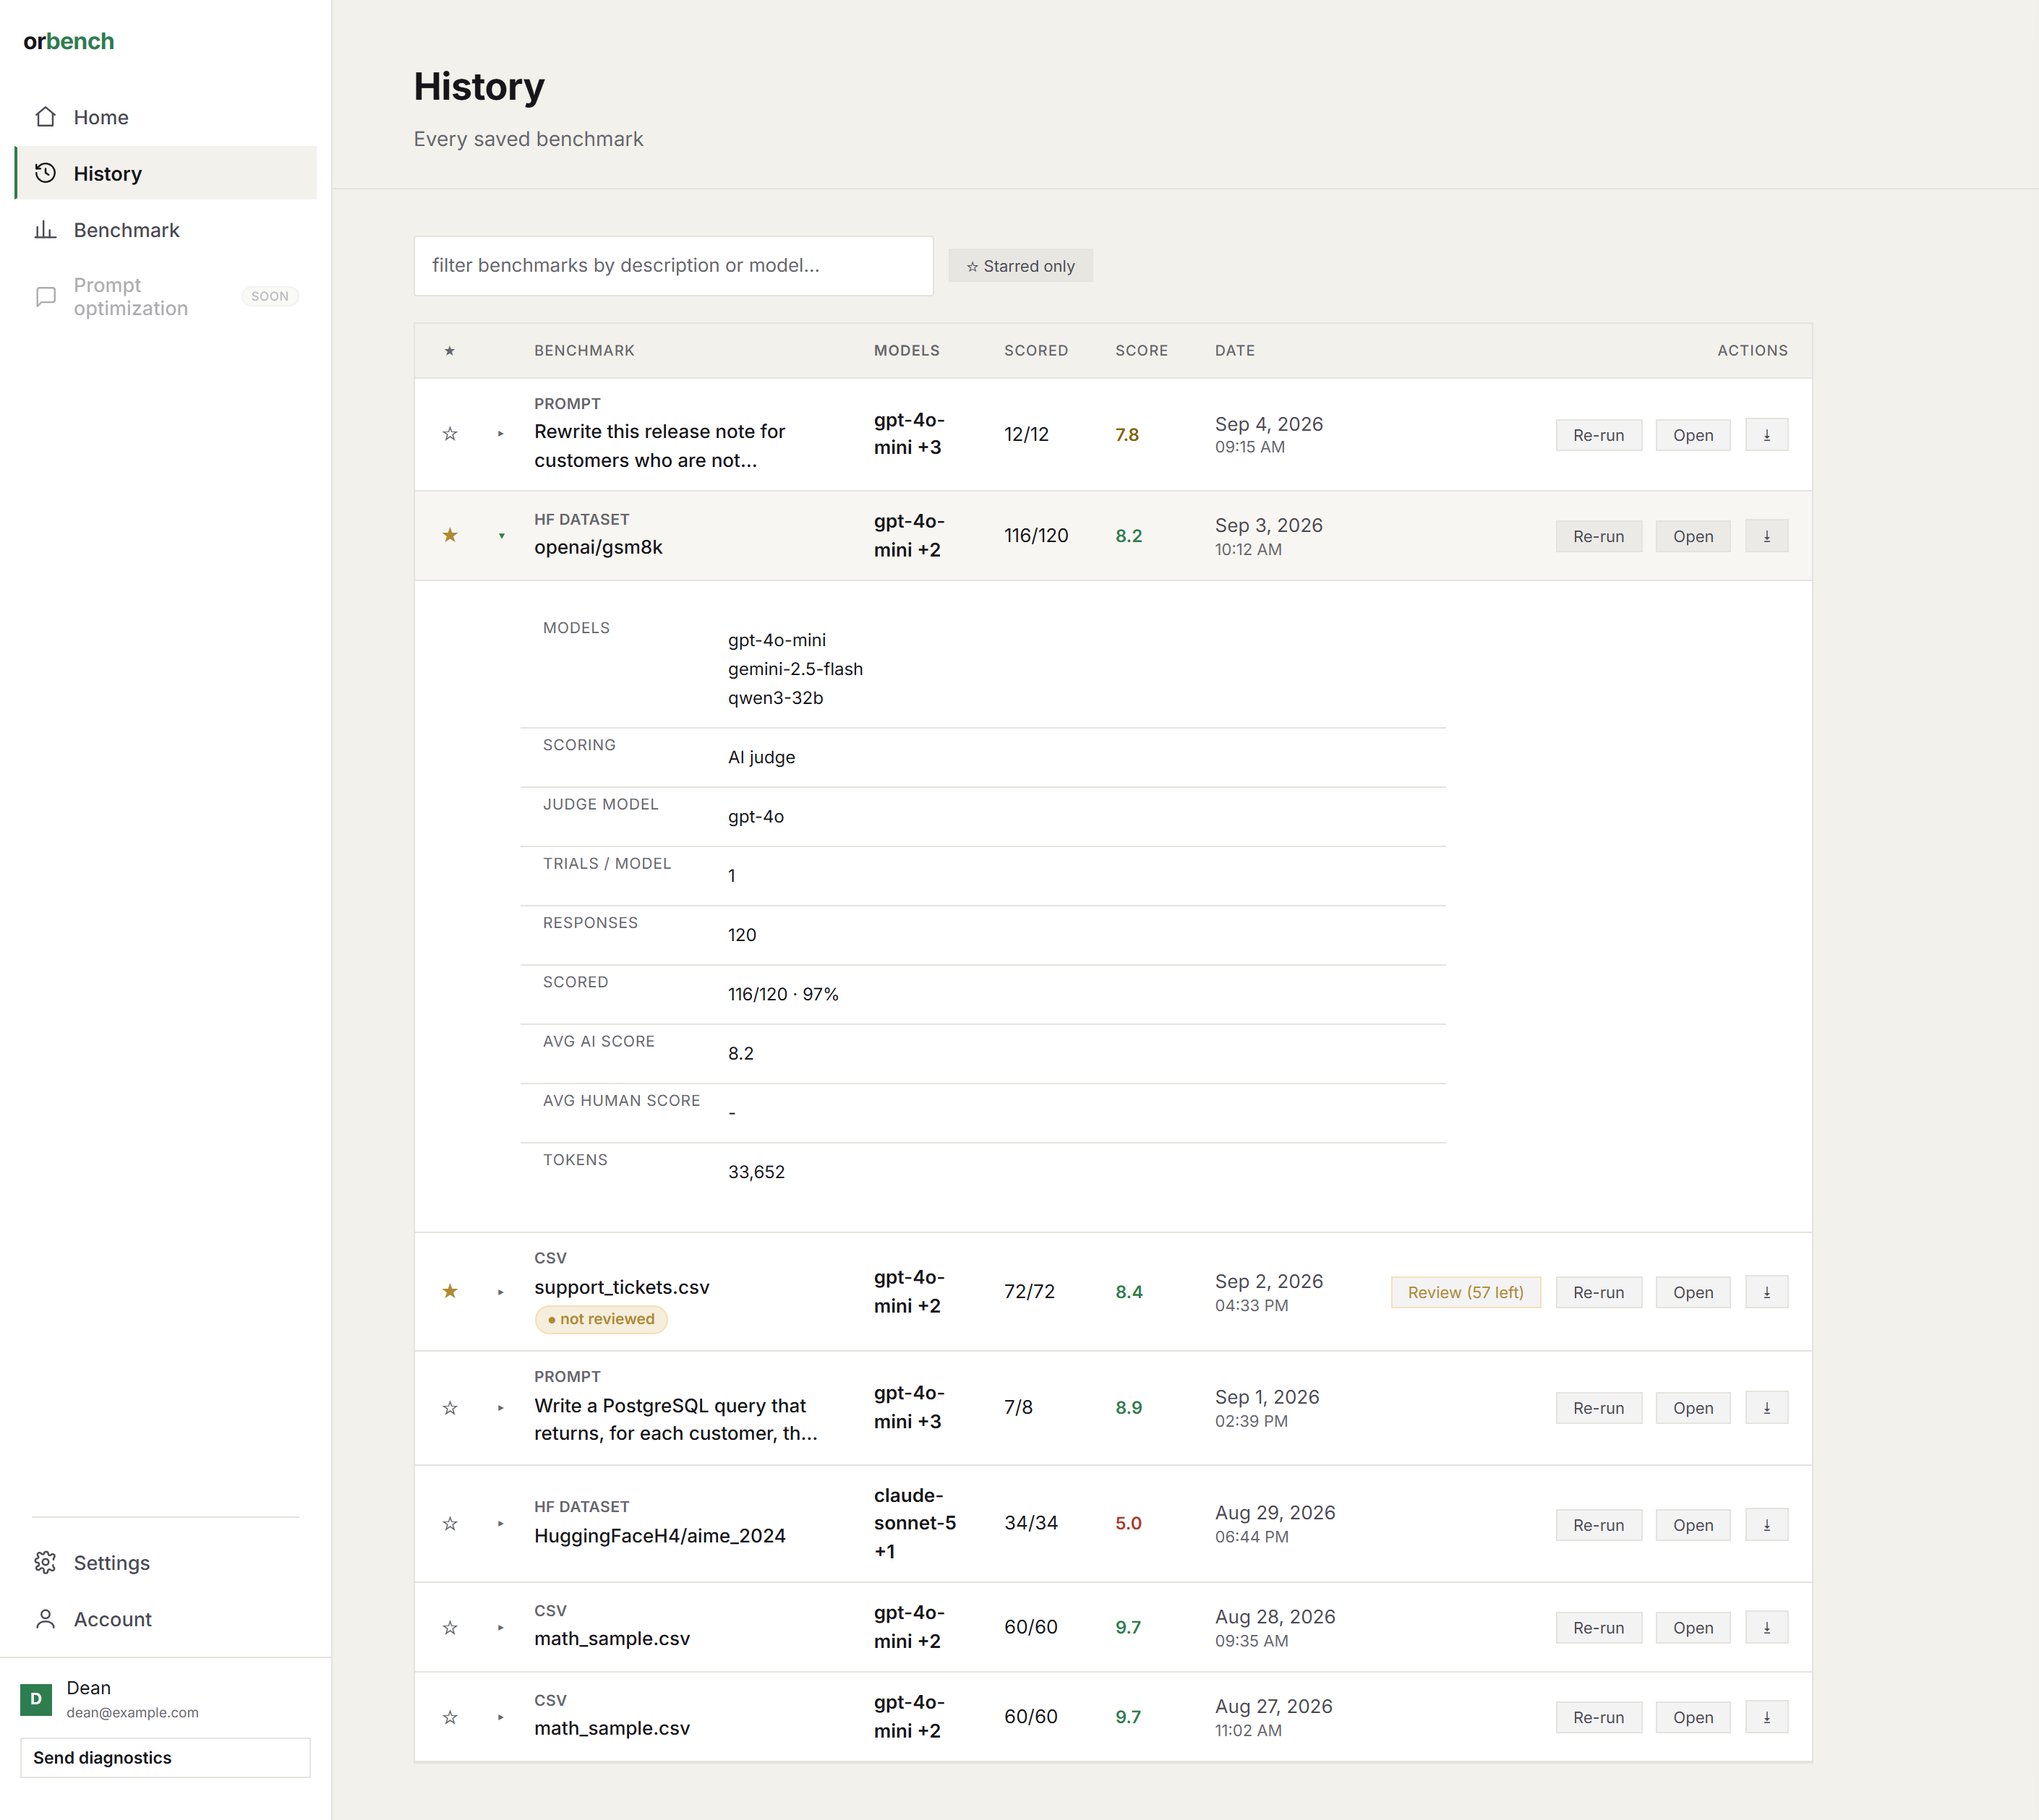Click the openai/gsm8k benchmark name
This screenshot has width=2039, height=1820.
click(598, 547)
